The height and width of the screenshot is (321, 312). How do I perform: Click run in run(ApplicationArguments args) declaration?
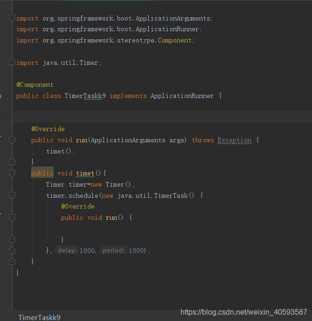click(82, 140)
